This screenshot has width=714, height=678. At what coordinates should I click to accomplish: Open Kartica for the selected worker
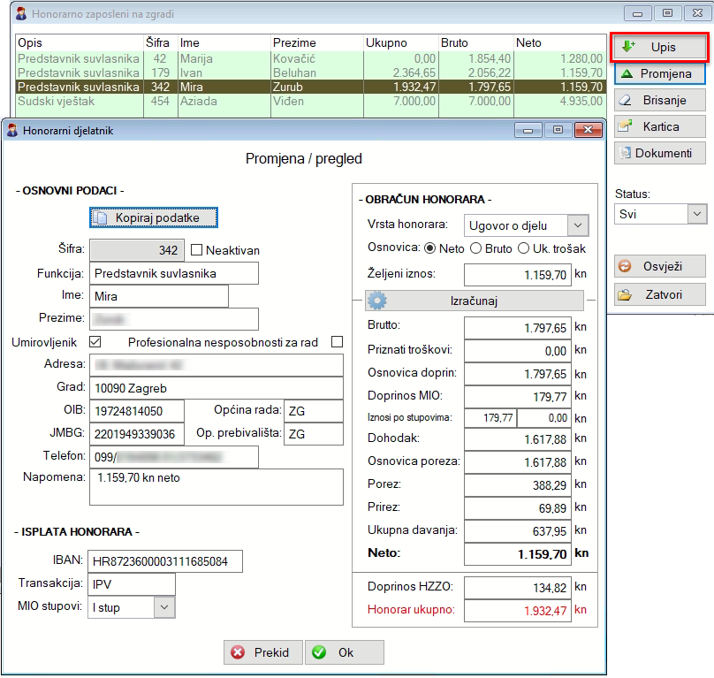(659, 126)
